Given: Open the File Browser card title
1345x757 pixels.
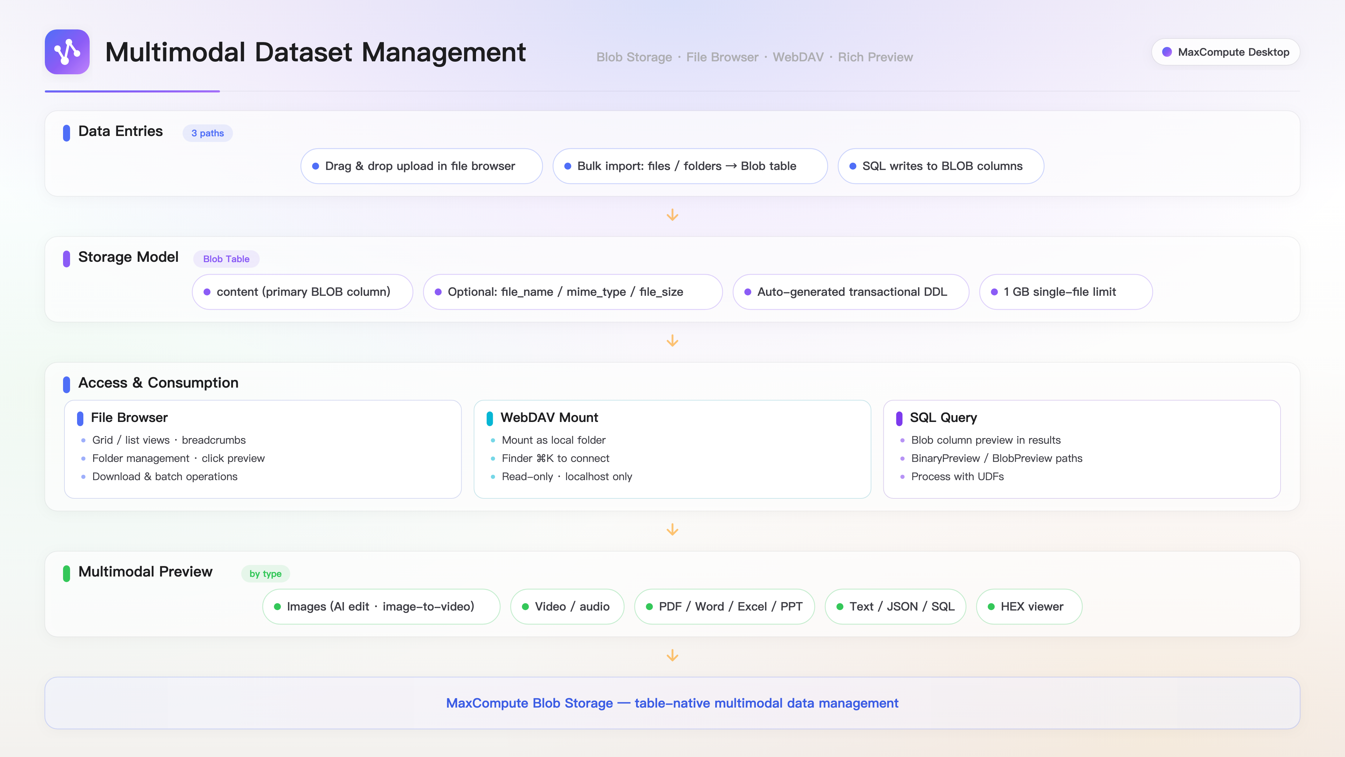Looking at the screenshot, I should point(129,417).
